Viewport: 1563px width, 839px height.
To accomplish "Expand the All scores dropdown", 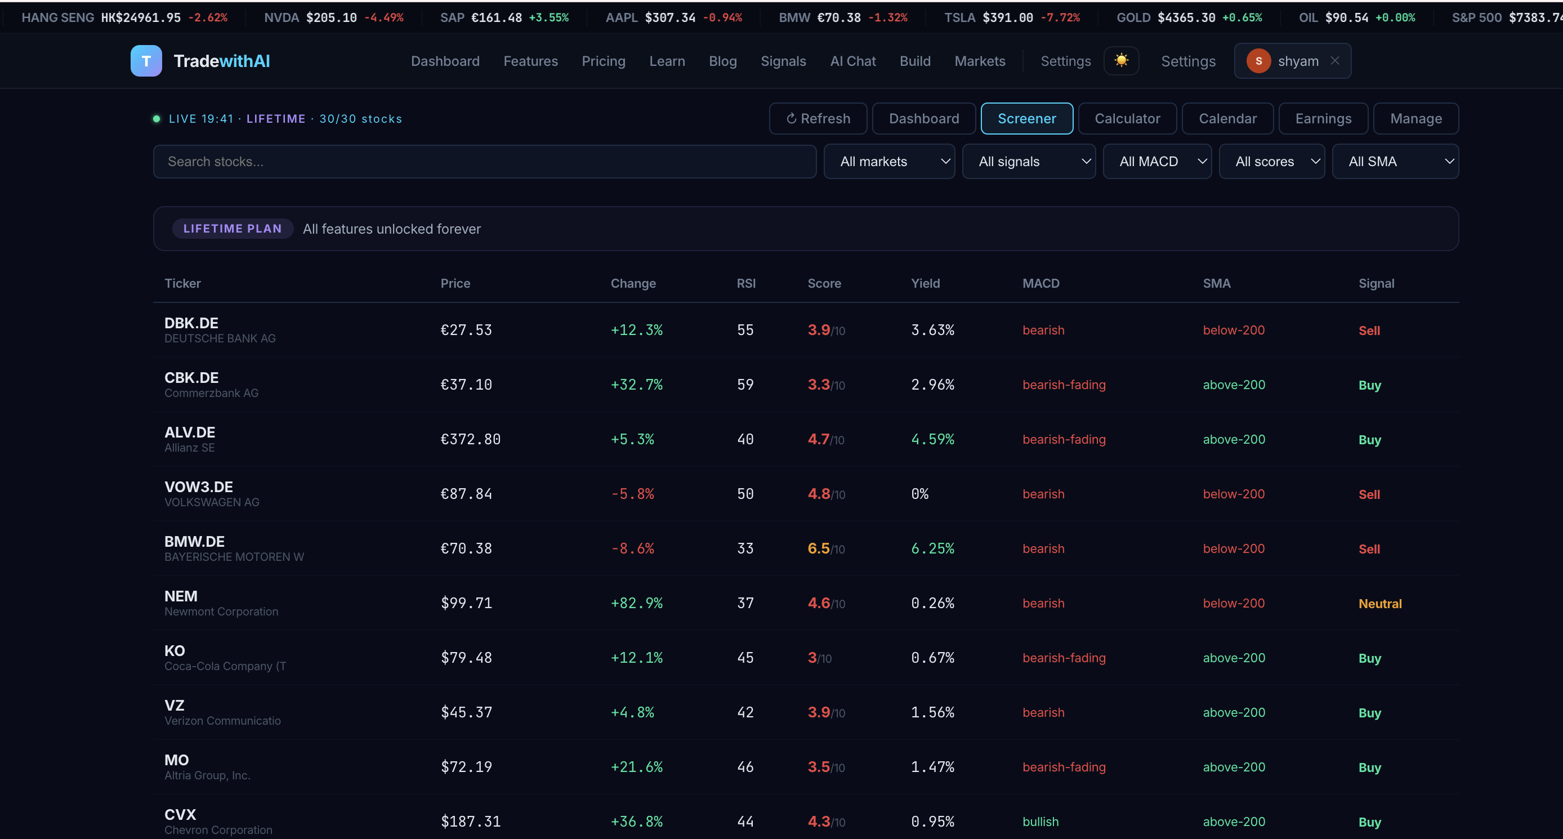I will click(x=1272, y=162).
